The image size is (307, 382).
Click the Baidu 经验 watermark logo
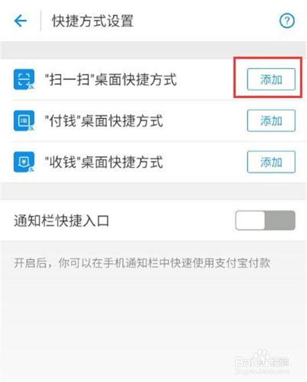click(262, 360)
